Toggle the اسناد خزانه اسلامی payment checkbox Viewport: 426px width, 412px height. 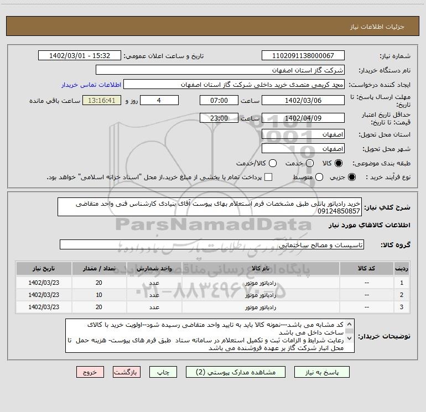(268, 177)
